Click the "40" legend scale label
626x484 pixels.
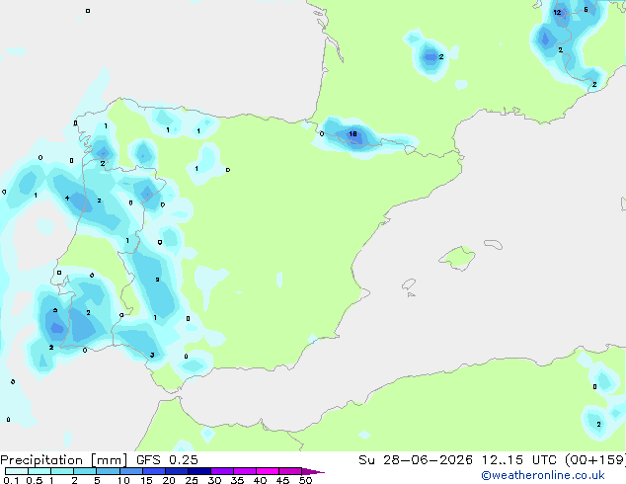coord(260,480)
